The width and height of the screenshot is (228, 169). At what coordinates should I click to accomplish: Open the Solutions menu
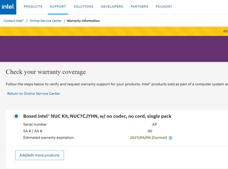[x=83, y=7]
